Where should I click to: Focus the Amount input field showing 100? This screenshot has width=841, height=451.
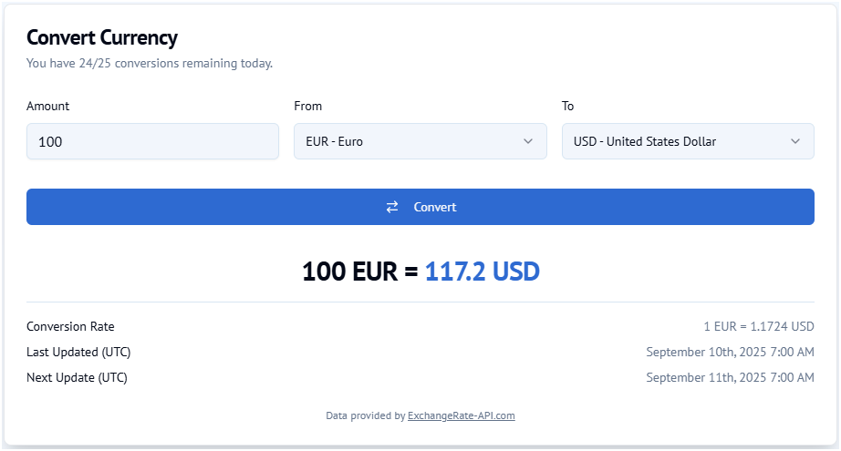coord(152,141)
